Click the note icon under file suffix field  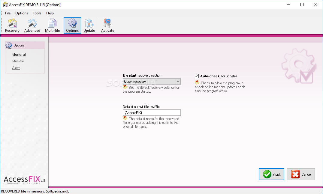pos(125,118)
